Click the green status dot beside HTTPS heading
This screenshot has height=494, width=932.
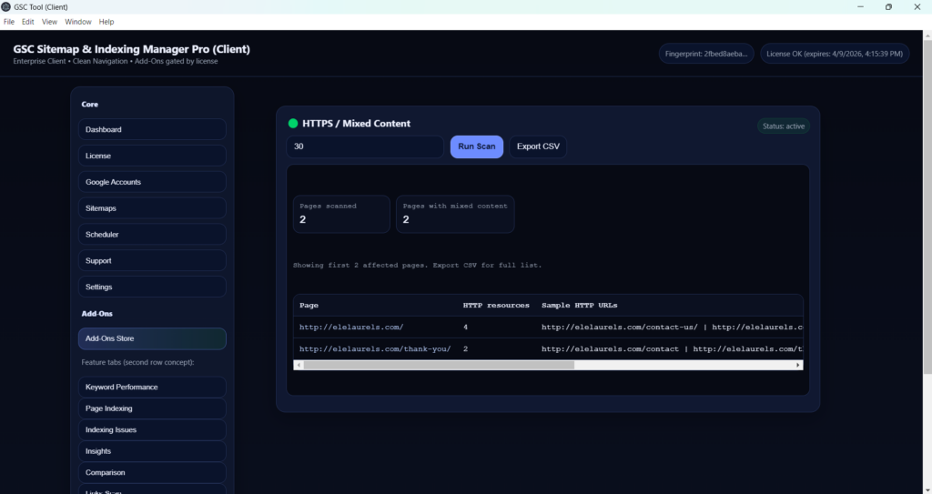[x=293, y=124]
